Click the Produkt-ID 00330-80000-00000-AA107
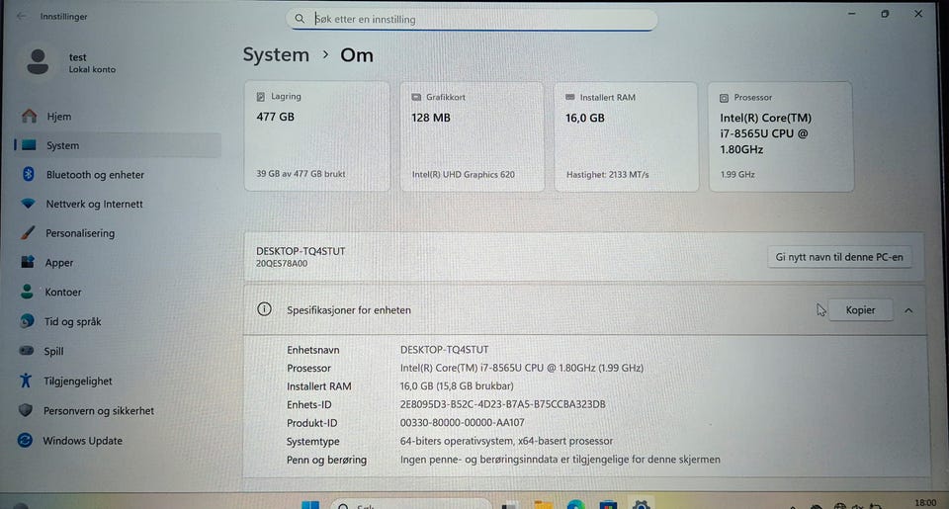Image resolution: width=949 pixels, height=509 pixels. (x=462, y=422)
